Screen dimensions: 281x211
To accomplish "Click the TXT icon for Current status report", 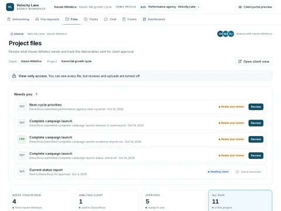I will coord(22,172).
